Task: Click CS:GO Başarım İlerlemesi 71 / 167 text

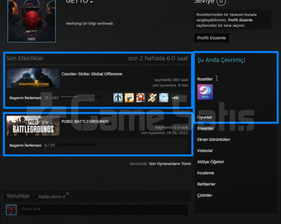Action: [x=34, y=98]
